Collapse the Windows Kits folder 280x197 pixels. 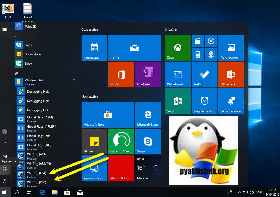pyautogui.click(x=74, y=80)
